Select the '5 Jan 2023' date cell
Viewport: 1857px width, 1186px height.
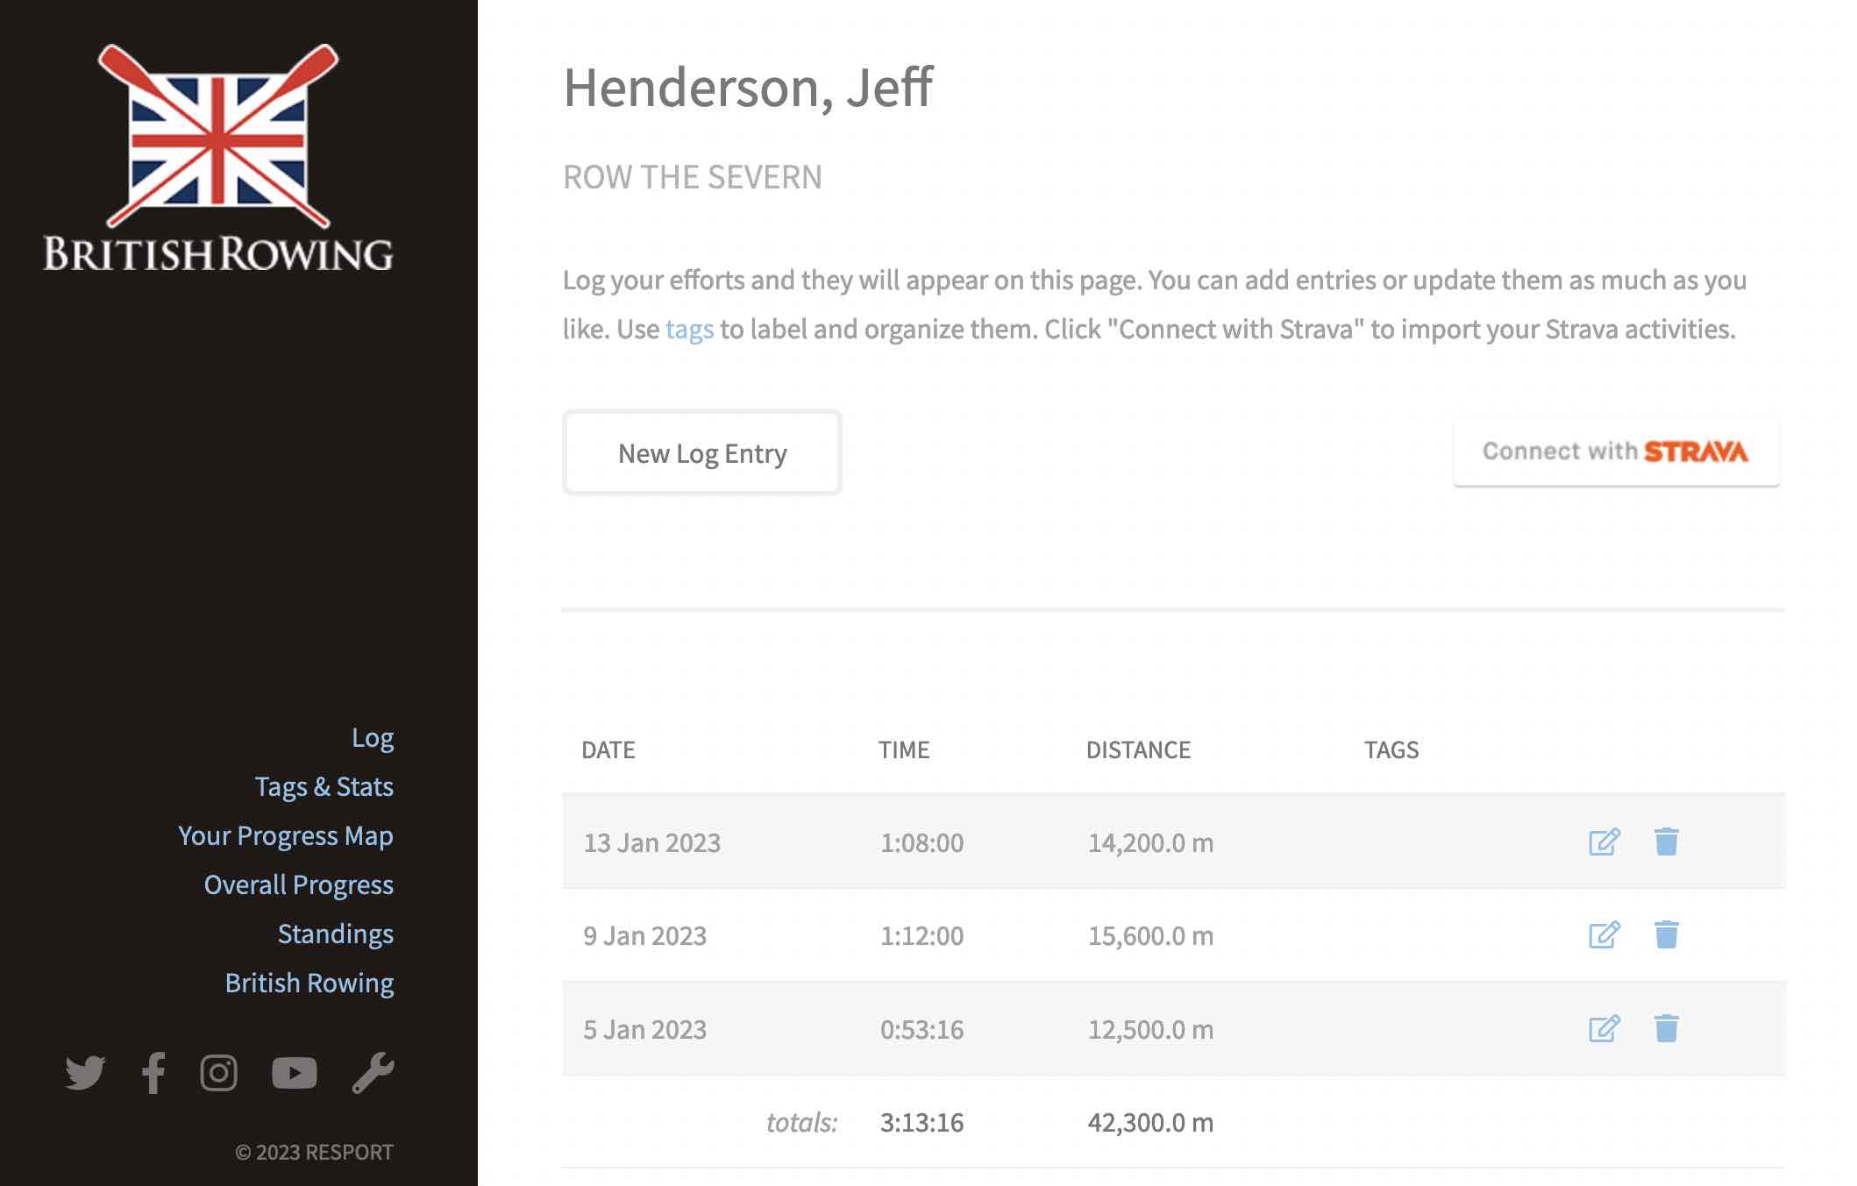pyautogui.click(x=645, y=1029)
